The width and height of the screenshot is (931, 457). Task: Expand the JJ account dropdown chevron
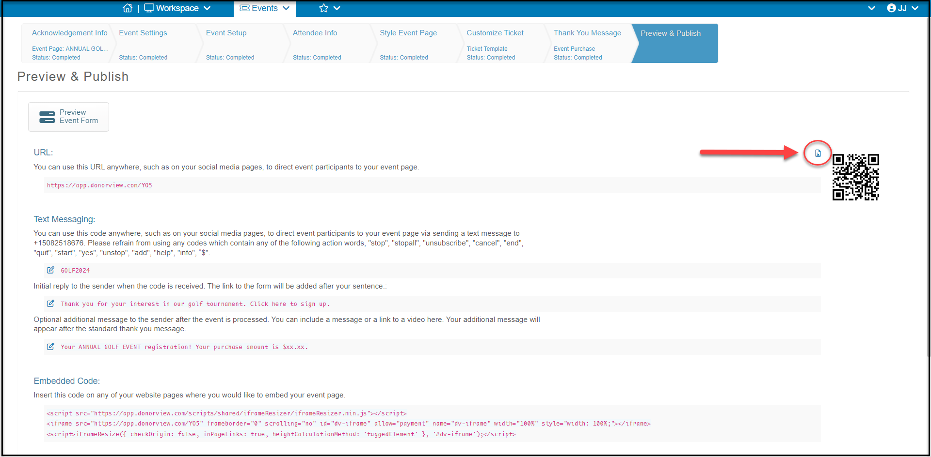click(x=915, y=8)
